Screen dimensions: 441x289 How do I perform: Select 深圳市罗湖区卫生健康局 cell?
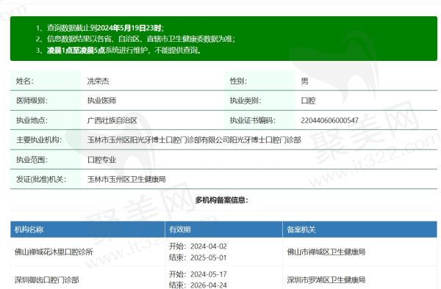[x=326, y=279]
